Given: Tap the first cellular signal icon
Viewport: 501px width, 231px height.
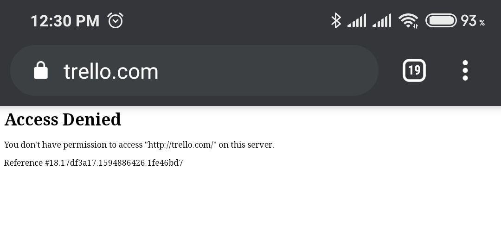Looking at the screenshot, I should point(357,21).
